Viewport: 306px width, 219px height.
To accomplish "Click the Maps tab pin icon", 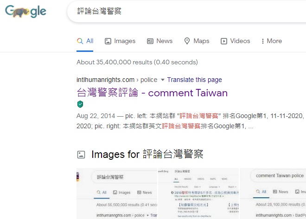I will click(x=187, y=41).
